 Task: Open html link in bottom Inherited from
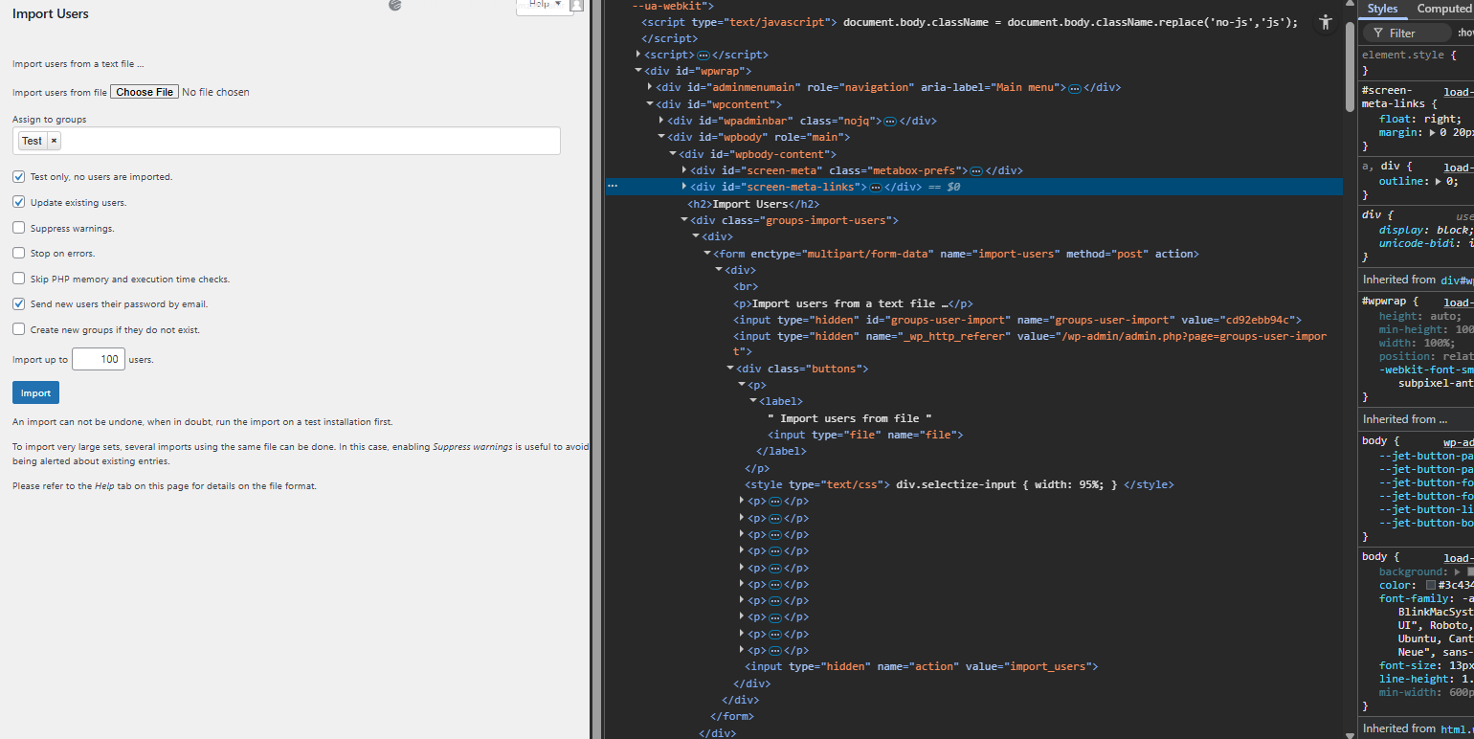1457,729
